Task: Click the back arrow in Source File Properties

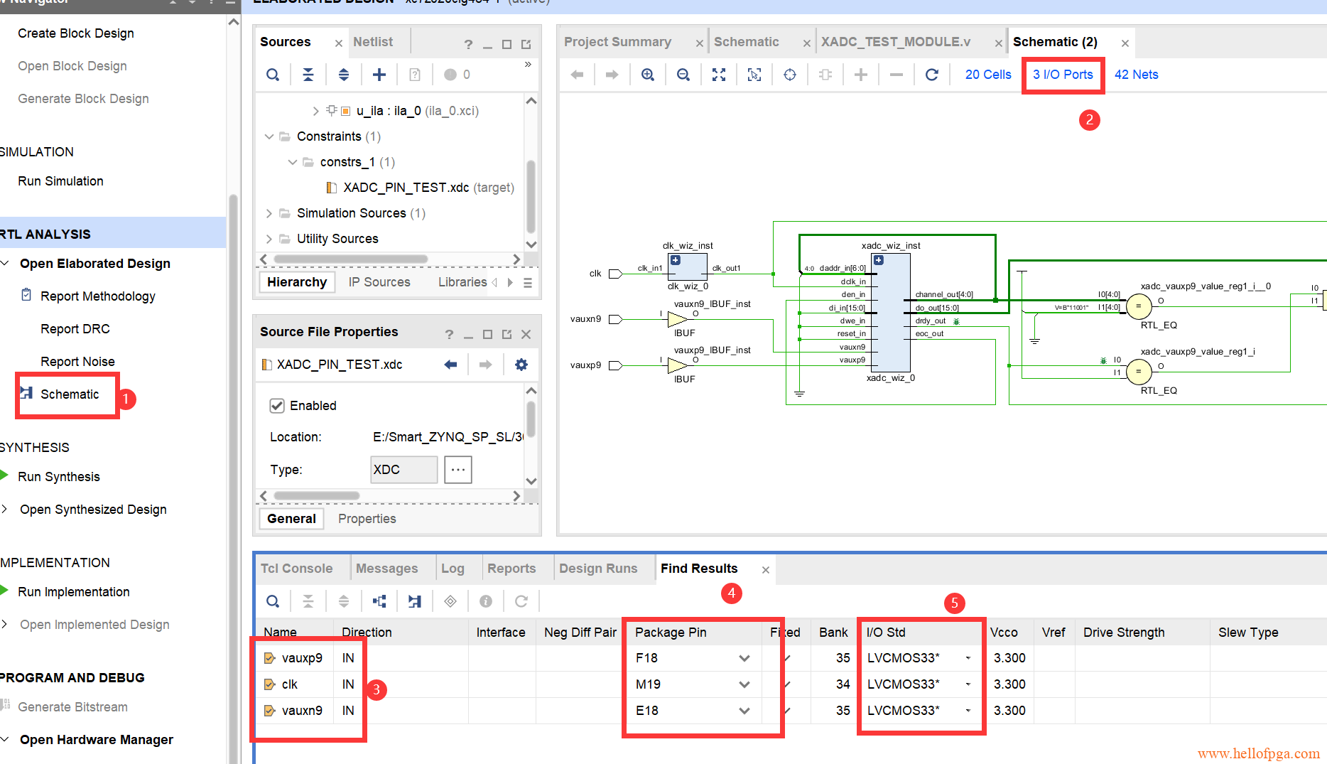Action: coord(450,365)
